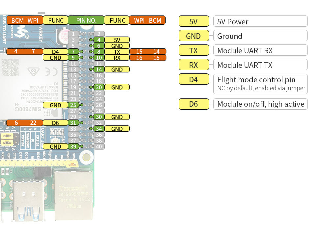Click the GND label beside pin 9
The height and width of the screenshot is (240, 316).
55,58
